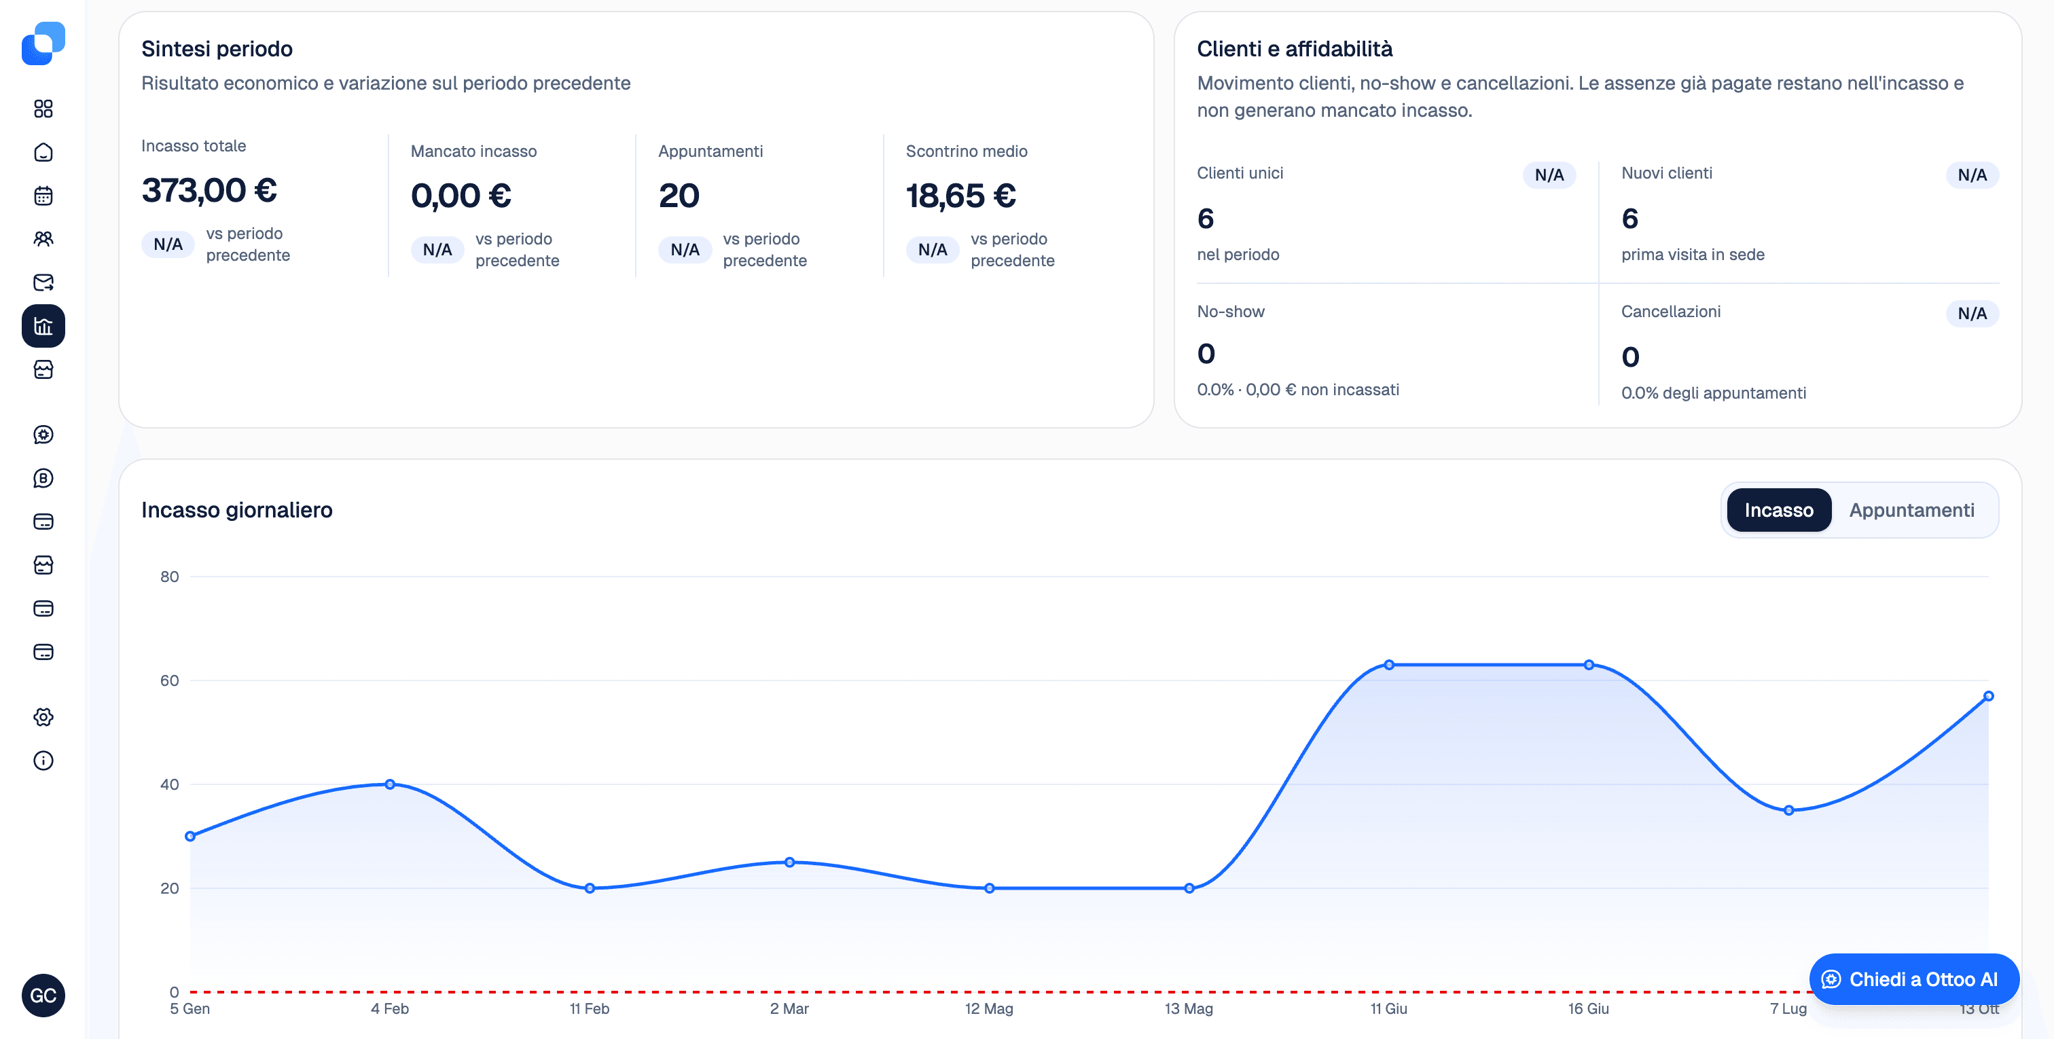The image size is (2054, 1039).
Task: Click the 12 Mag axis label
Action: coord(989,1008)
